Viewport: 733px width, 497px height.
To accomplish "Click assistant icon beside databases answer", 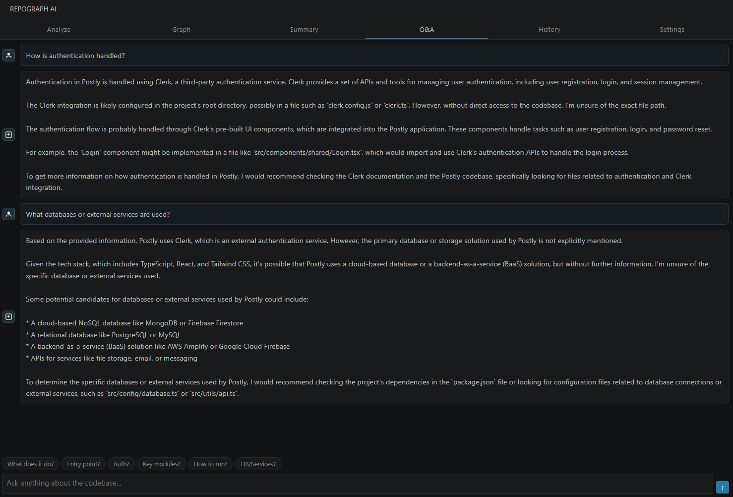I will (9, 316).
